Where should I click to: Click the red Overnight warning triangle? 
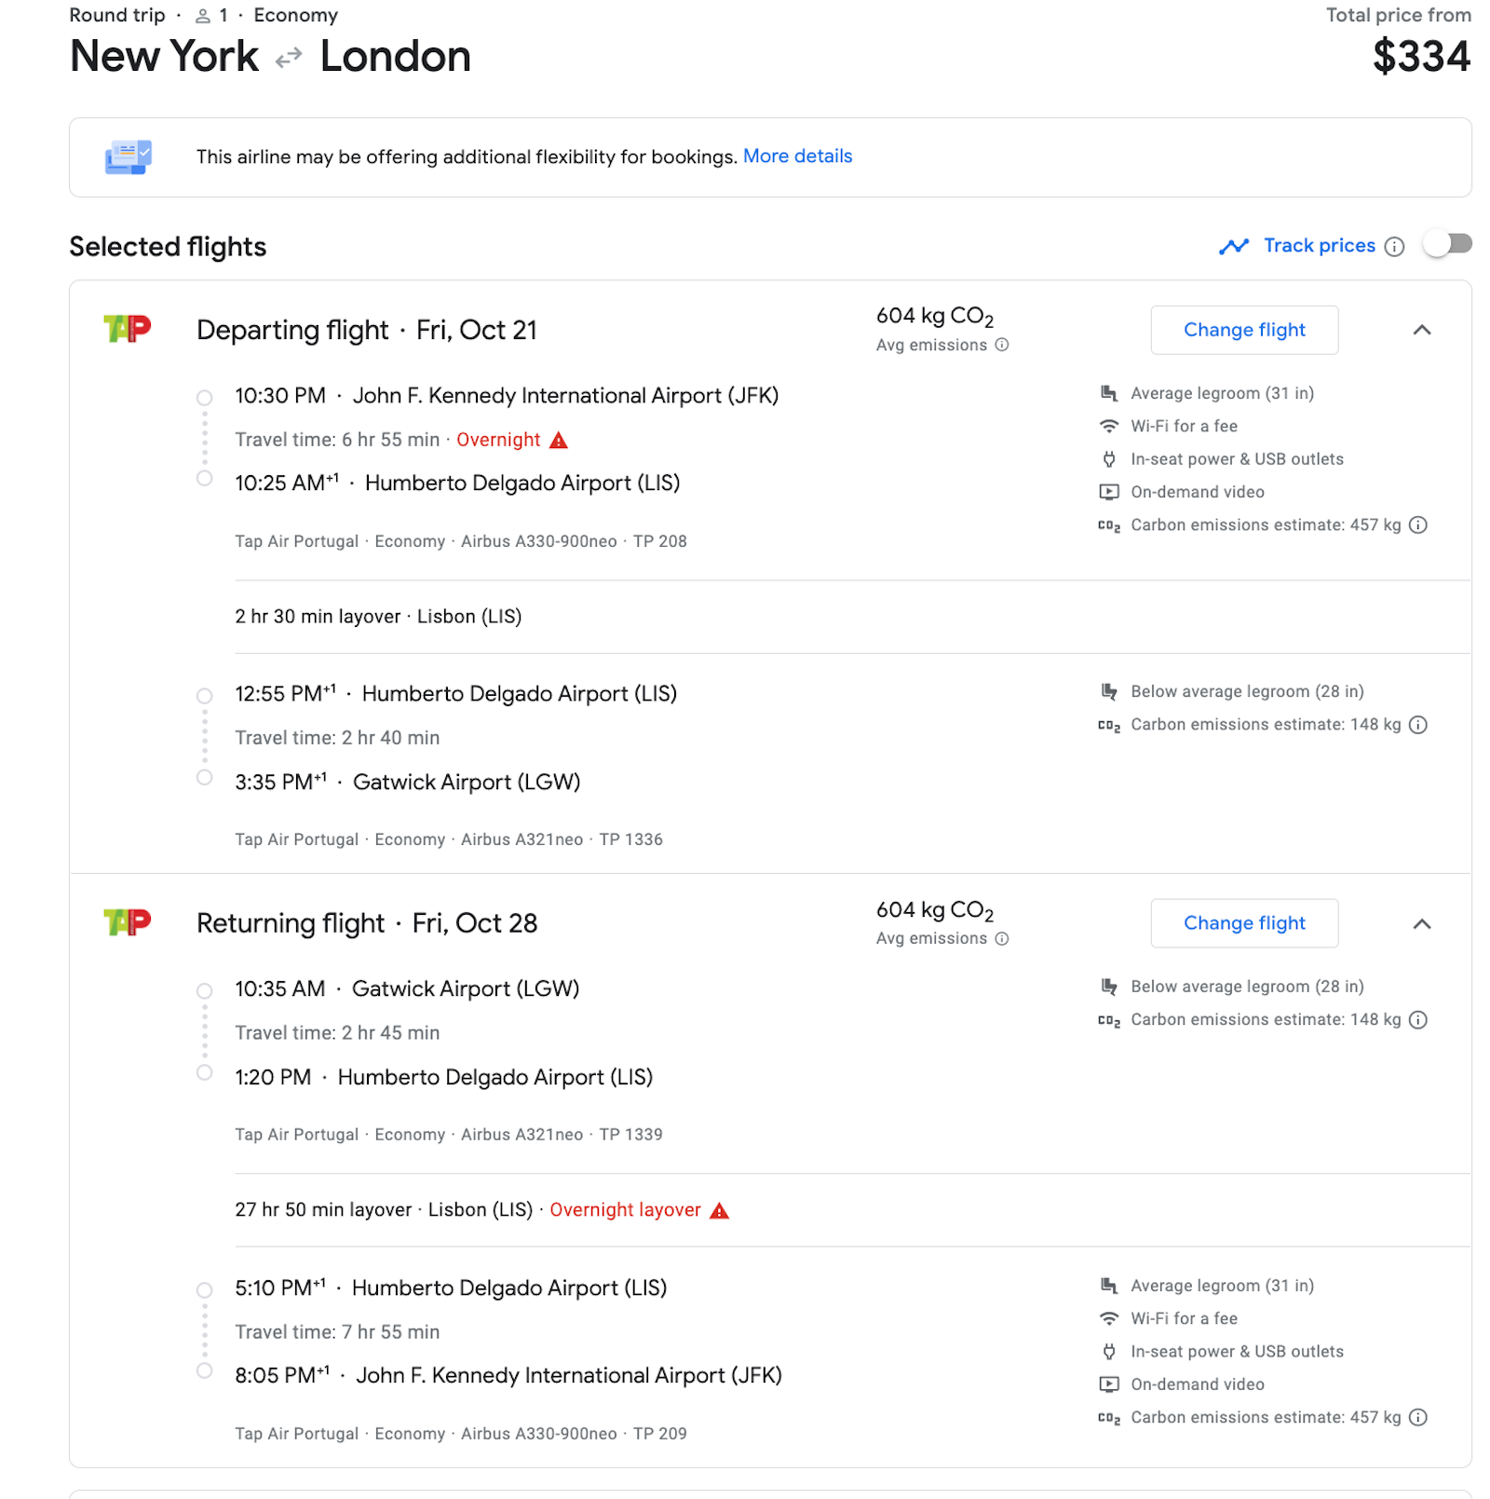[558, 439]
